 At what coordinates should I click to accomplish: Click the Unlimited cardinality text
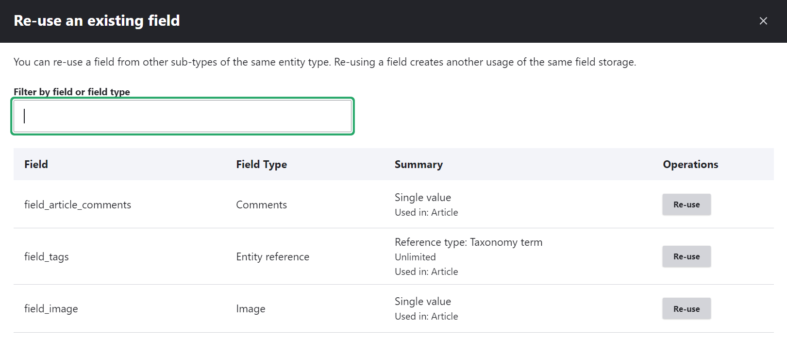415,257
